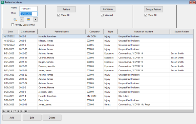Select Dugan, Sandra patient name
Viewport: 196px width, 124px height.
[46, 62]
